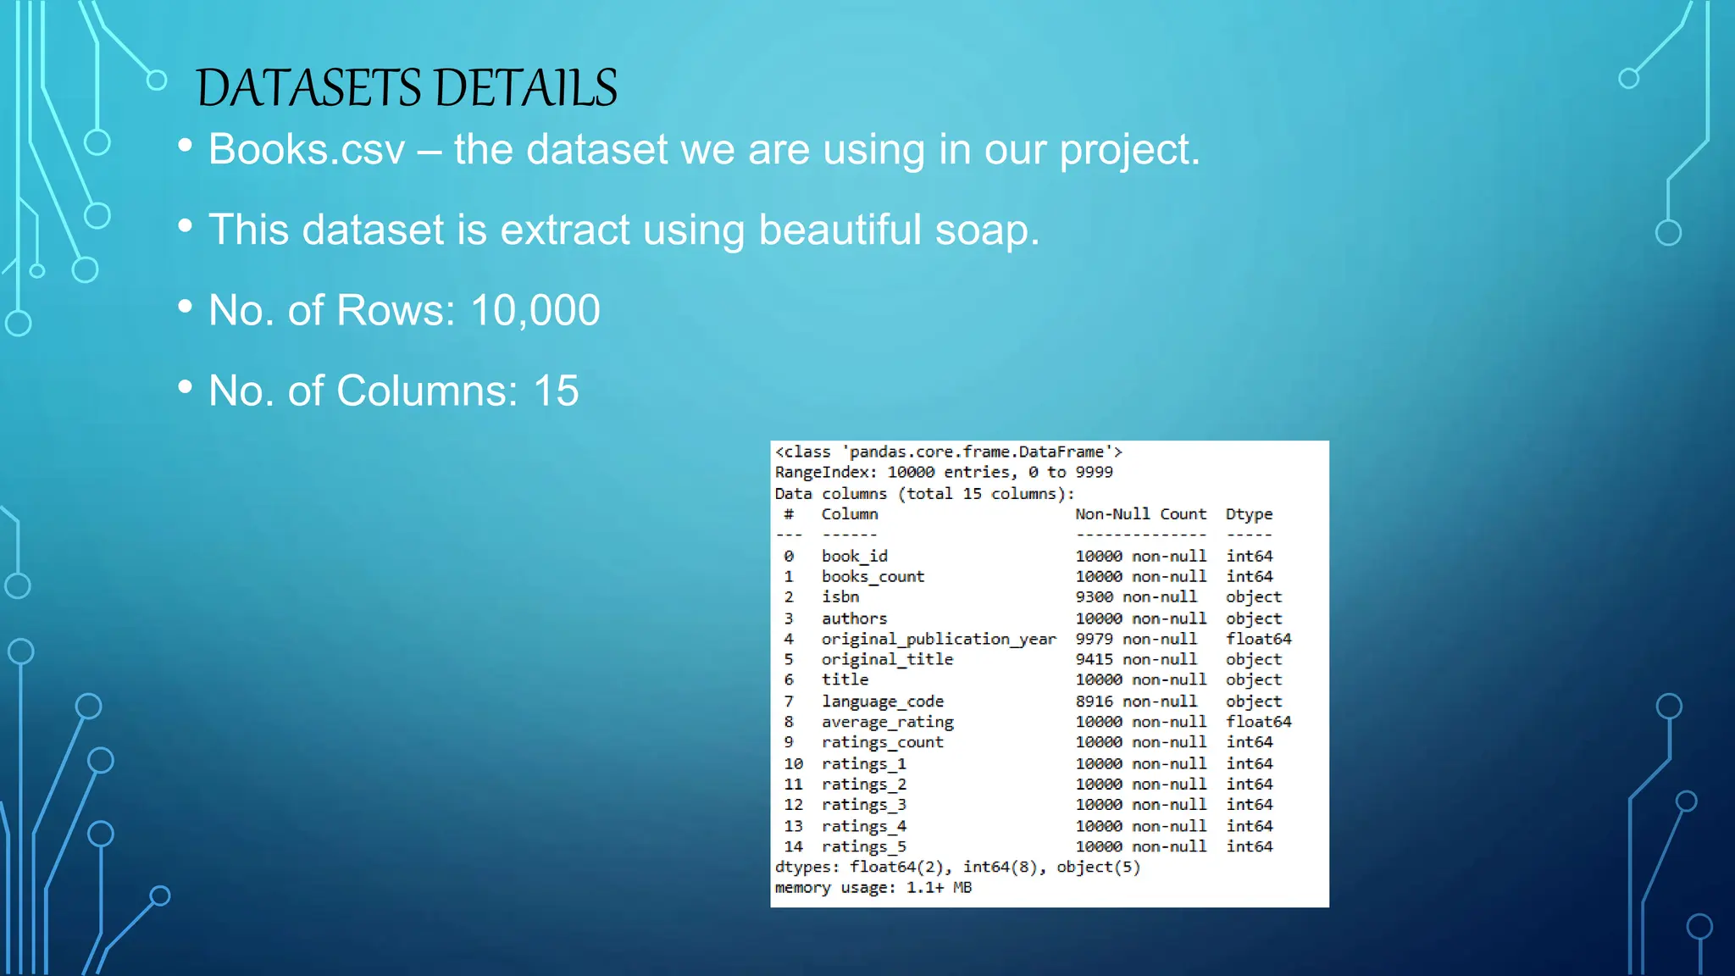
Task: Click the original_publication_year column name
Action: pos(938,640)
